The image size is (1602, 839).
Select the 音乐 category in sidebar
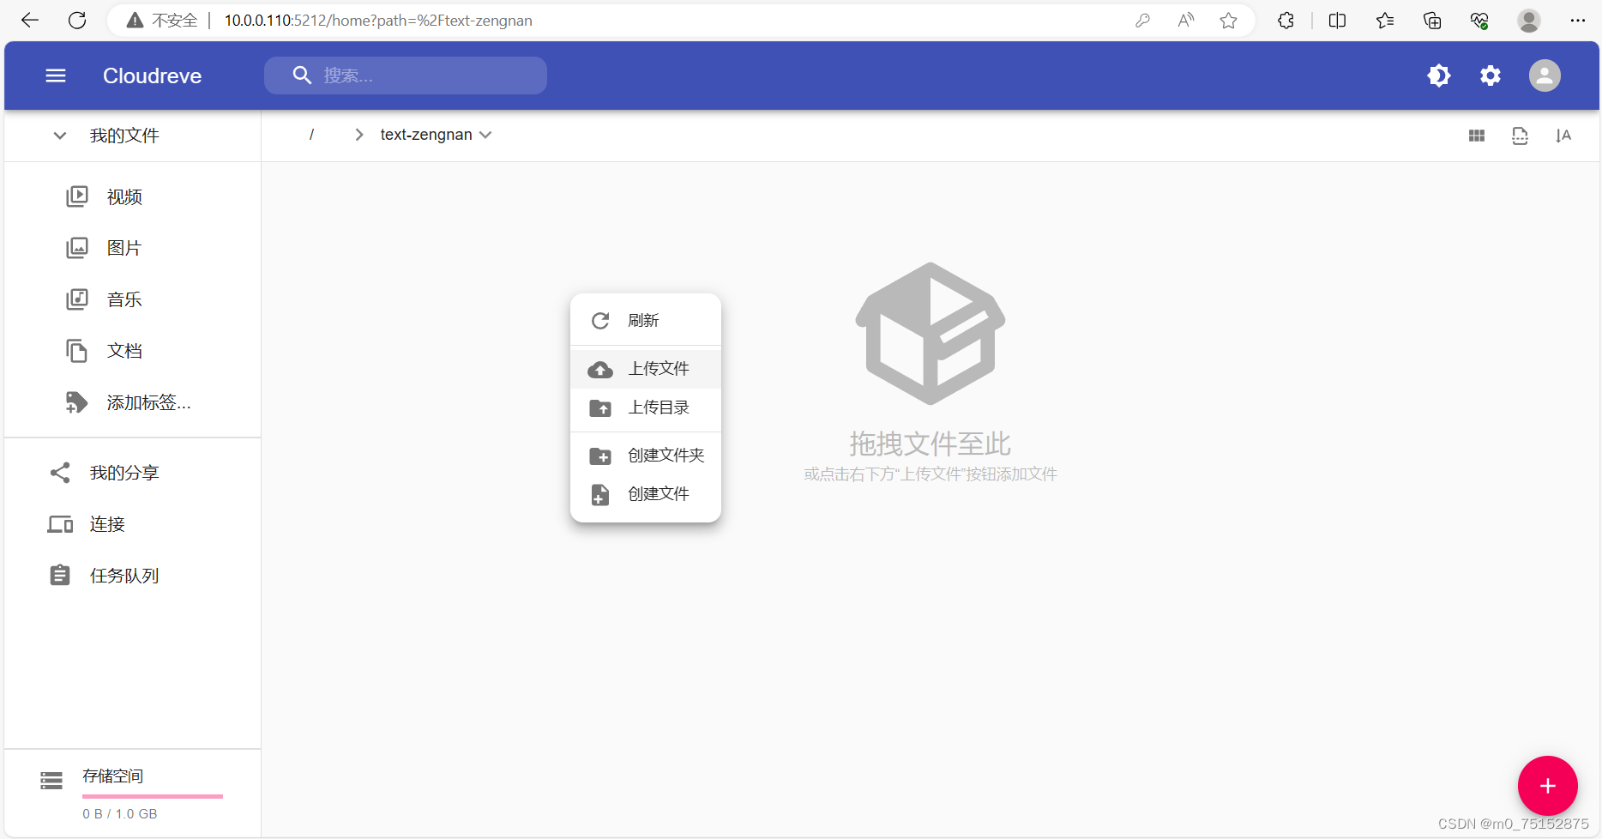pyautogui.click(x=123, y=299)
